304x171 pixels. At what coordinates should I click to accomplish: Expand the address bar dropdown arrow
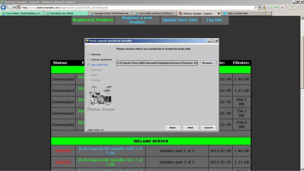tap(259, 7)
